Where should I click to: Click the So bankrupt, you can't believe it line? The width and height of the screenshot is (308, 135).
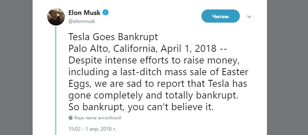[141, 108]
